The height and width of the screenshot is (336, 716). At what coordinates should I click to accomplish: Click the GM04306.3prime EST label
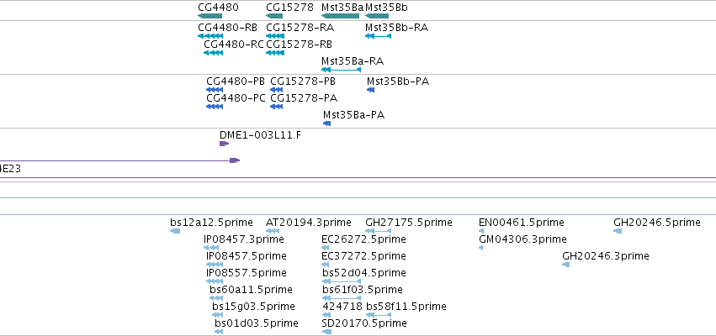[522, 239]
